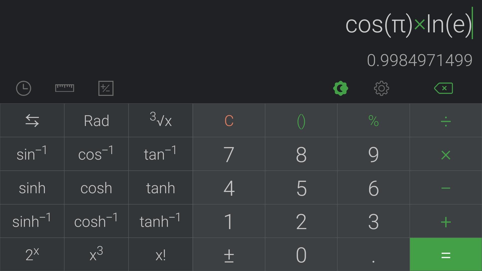Select the inverse cosine function key

[96, 154]
